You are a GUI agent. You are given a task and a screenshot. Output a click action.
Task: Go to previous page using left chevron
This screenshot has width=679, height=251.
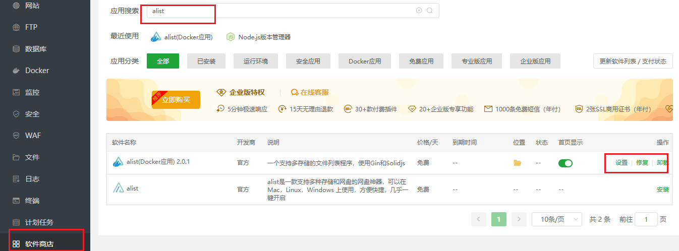pos(478,219)
